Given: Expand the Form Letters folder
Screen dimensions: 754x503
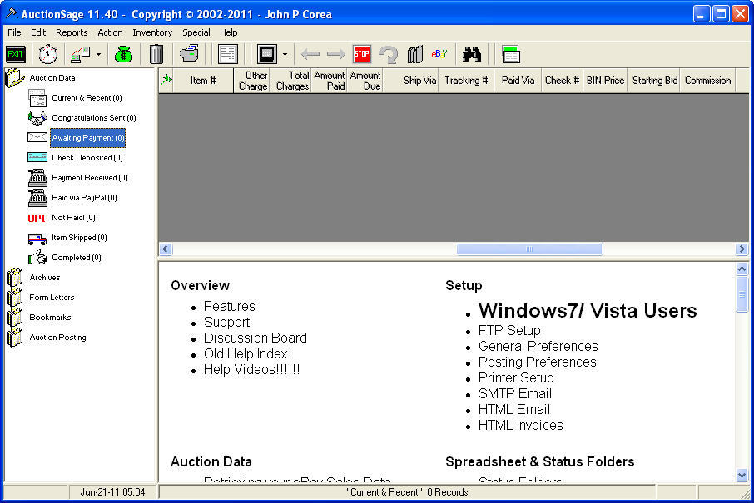Looking at the screenshot, I should [x=15, y=298].
